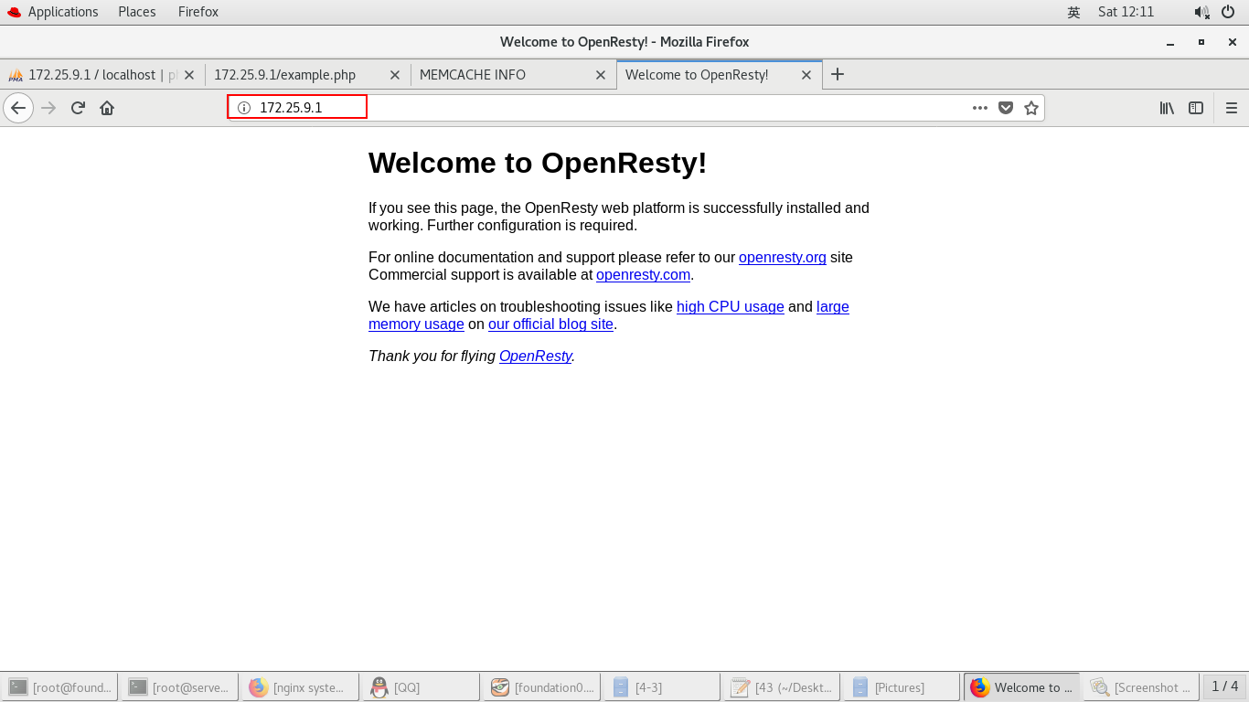Toggle the sidebar view icon

[1196, 108]
